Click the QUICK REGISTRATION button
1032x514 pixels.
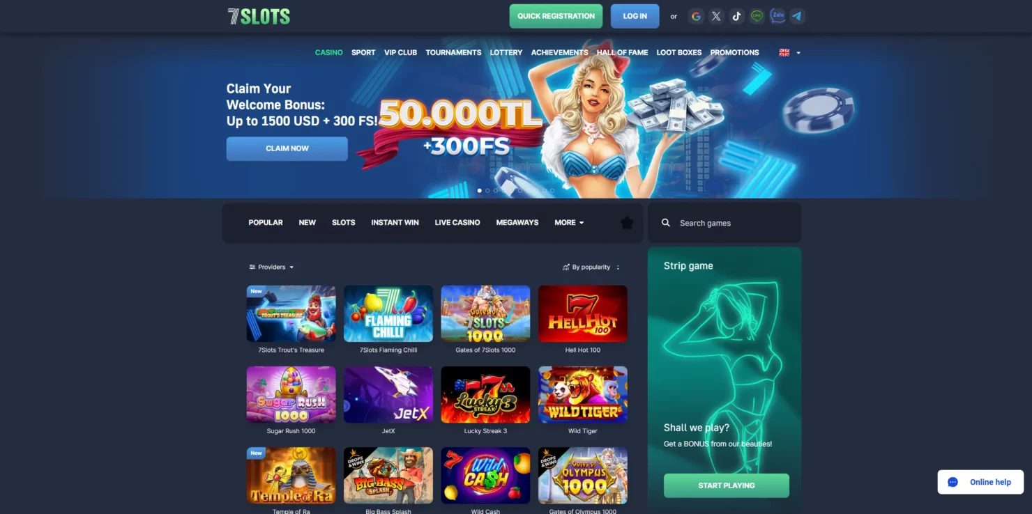pos(556,16)
